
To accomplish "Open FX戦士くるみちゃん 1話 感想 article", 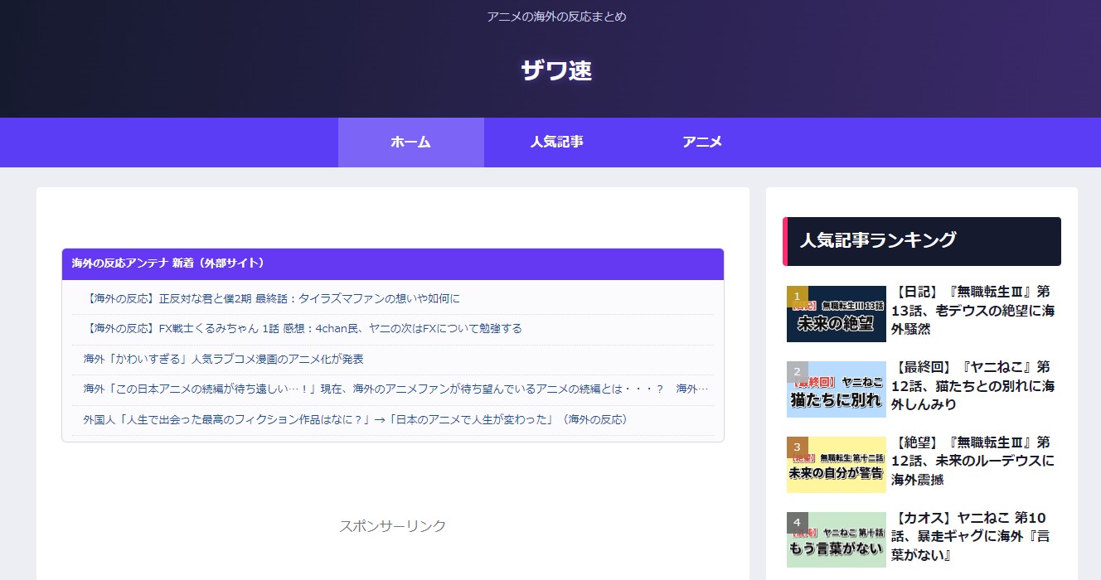I will coord(303,328).
